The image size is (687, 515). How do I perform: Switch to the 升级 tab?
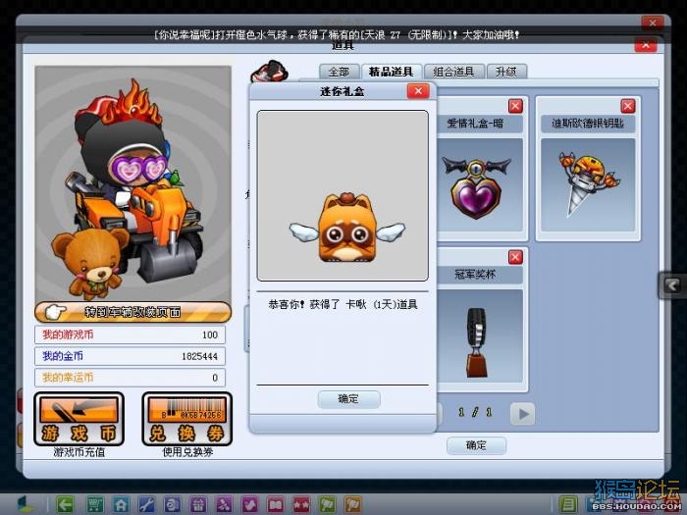point(506,72)
